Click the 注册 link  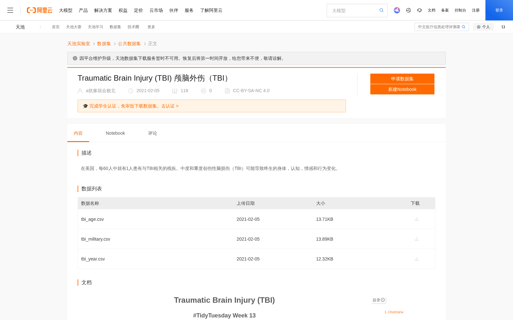[476, 10]
